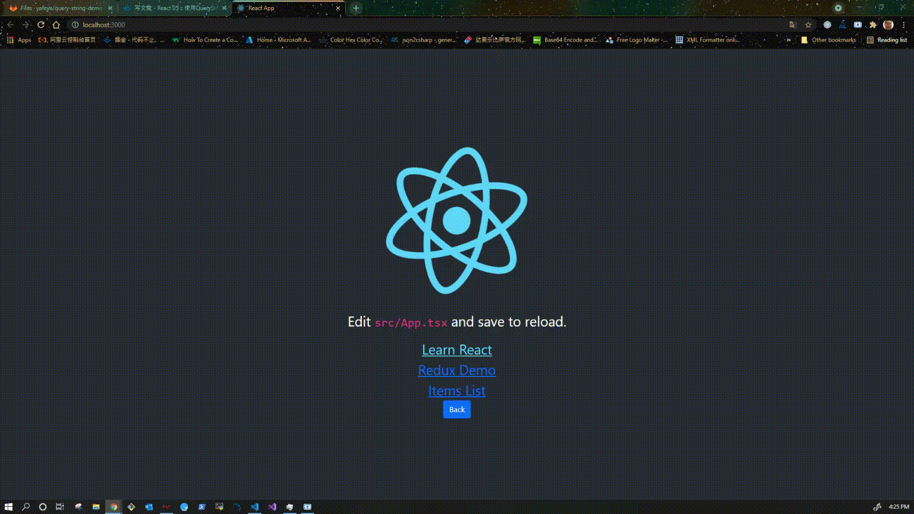Click the taskbar clock showing 4:25 PM
914x514 pixels.
tap(899, 507)
